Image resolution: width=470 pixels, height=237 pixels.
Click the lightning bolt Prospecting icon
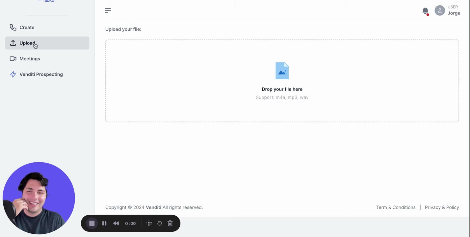coord(13,74)
